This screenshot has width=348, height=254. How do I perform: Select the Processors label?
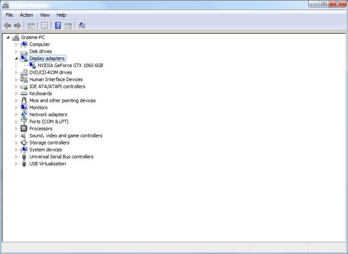coord(41,129)
